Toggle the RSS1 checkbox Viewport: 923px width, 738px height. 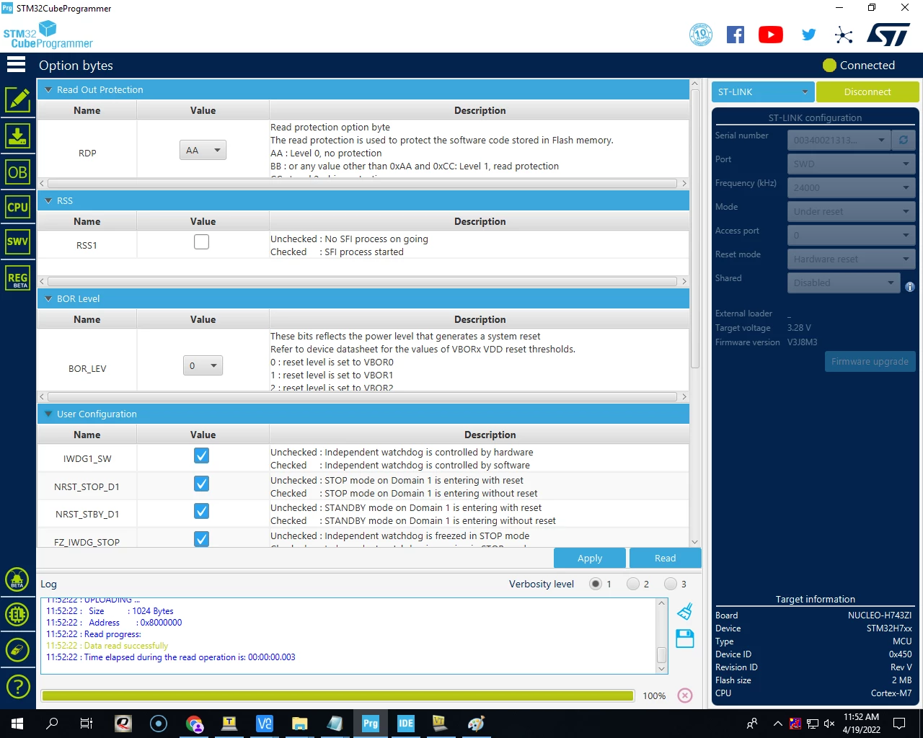202,242
